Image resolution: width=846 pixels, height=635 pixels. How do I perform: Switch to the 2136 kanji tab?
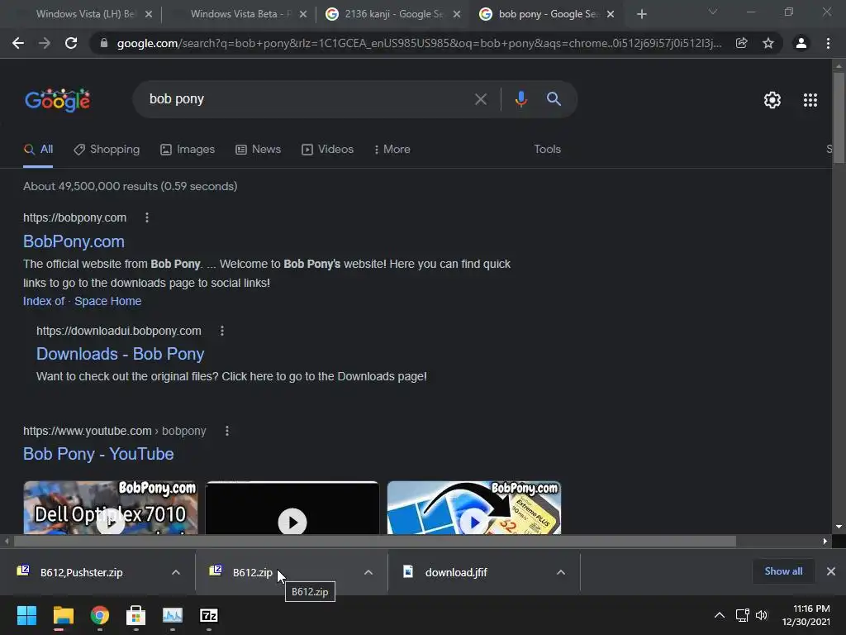pyautogui.click(x=392, y=14)
